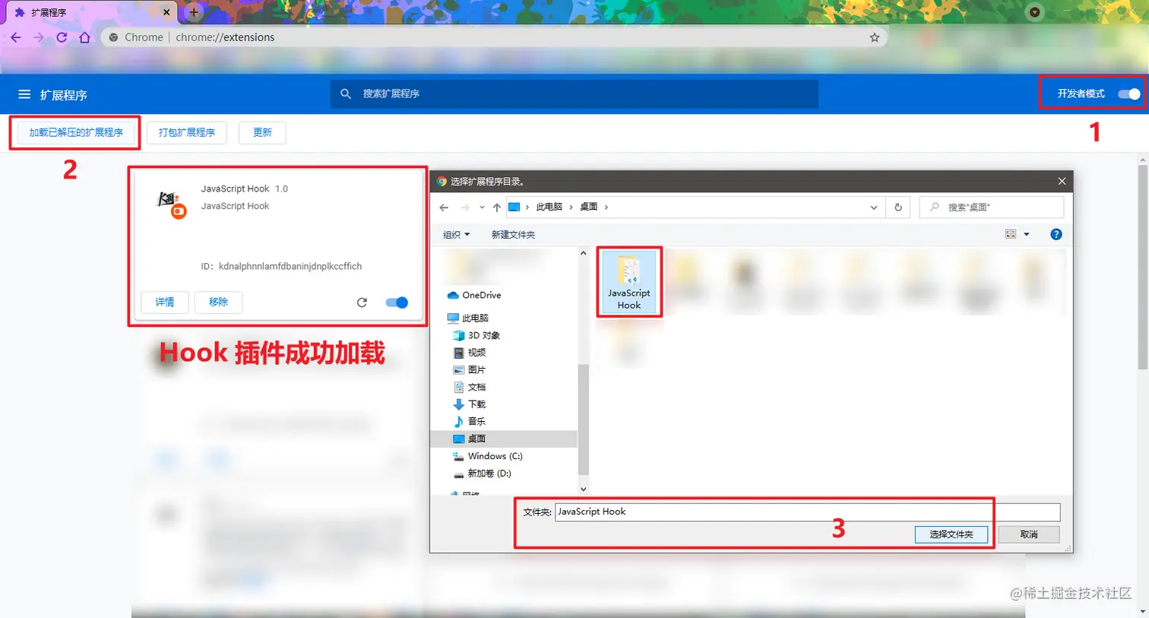
Task: Open recent locations dropdown in dialog
Action: point(482,207)
